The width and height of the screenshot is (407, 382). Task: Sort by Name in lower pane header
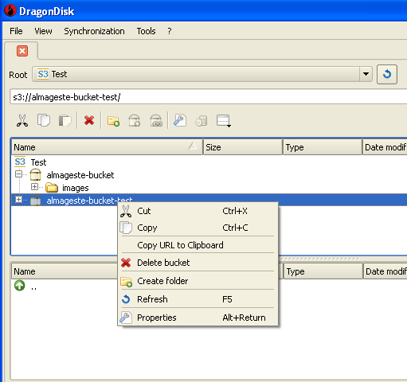click(65, 271)
